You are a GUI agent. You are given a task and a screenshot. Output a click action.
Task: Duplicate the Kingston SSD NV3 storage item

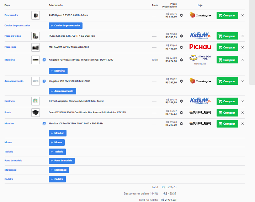coord(44,81)
